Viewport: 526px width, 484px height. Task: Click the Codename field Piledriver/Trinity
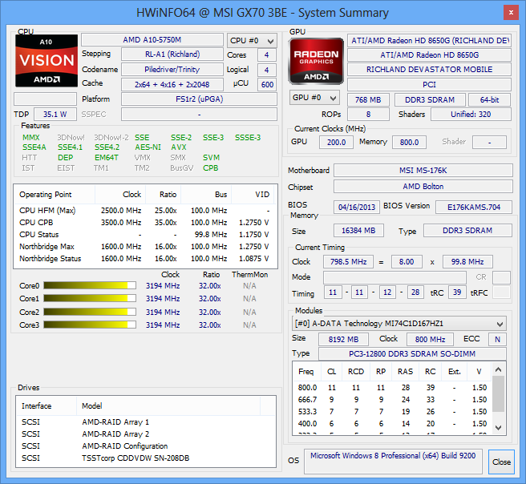172,70
